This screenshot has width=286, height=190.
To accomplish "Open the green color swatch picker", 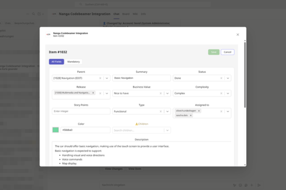I will tap(55, 130).
